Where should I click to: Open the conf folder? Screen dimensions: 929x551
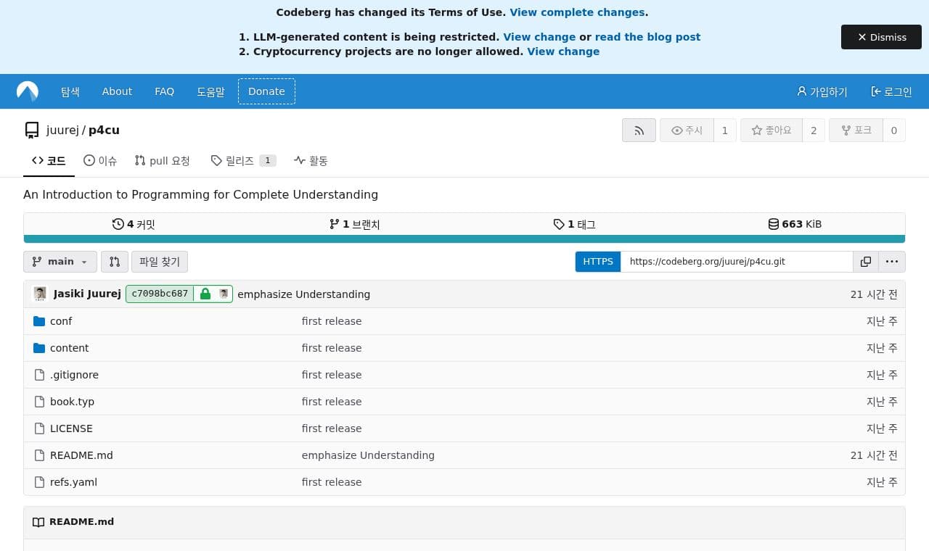pyautogui.click(x=61, y=321)
